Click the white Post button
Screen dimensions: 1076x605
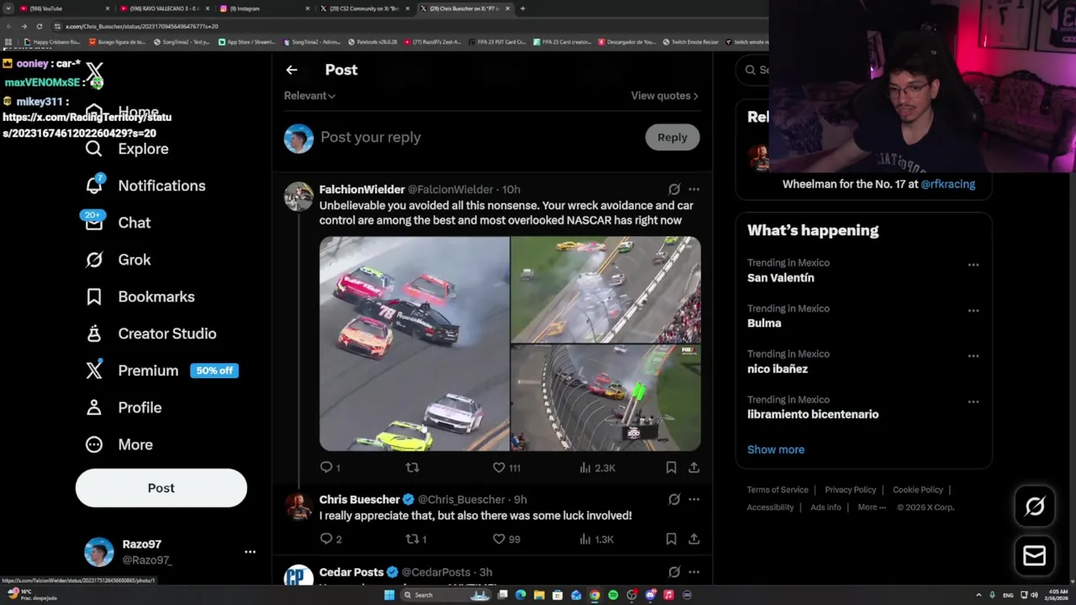pos(161,488)
